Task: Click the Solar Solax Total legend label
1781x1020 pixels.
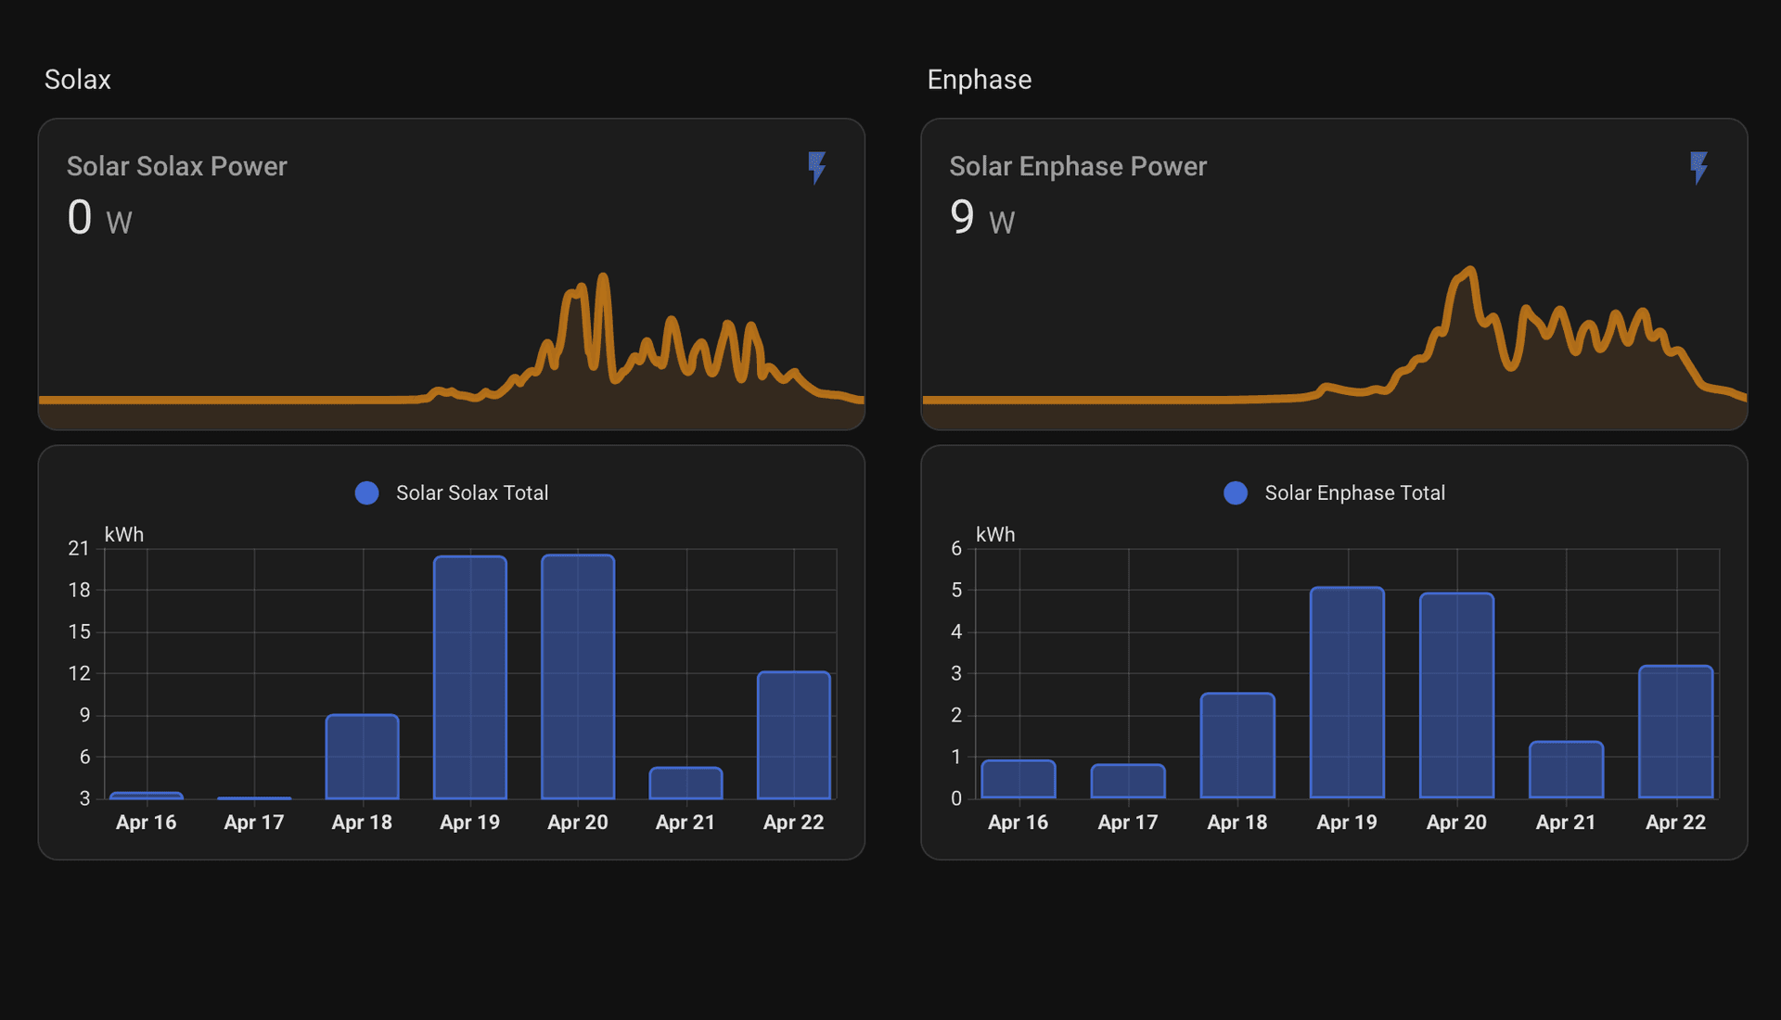Action: click(x=472, y=493)
